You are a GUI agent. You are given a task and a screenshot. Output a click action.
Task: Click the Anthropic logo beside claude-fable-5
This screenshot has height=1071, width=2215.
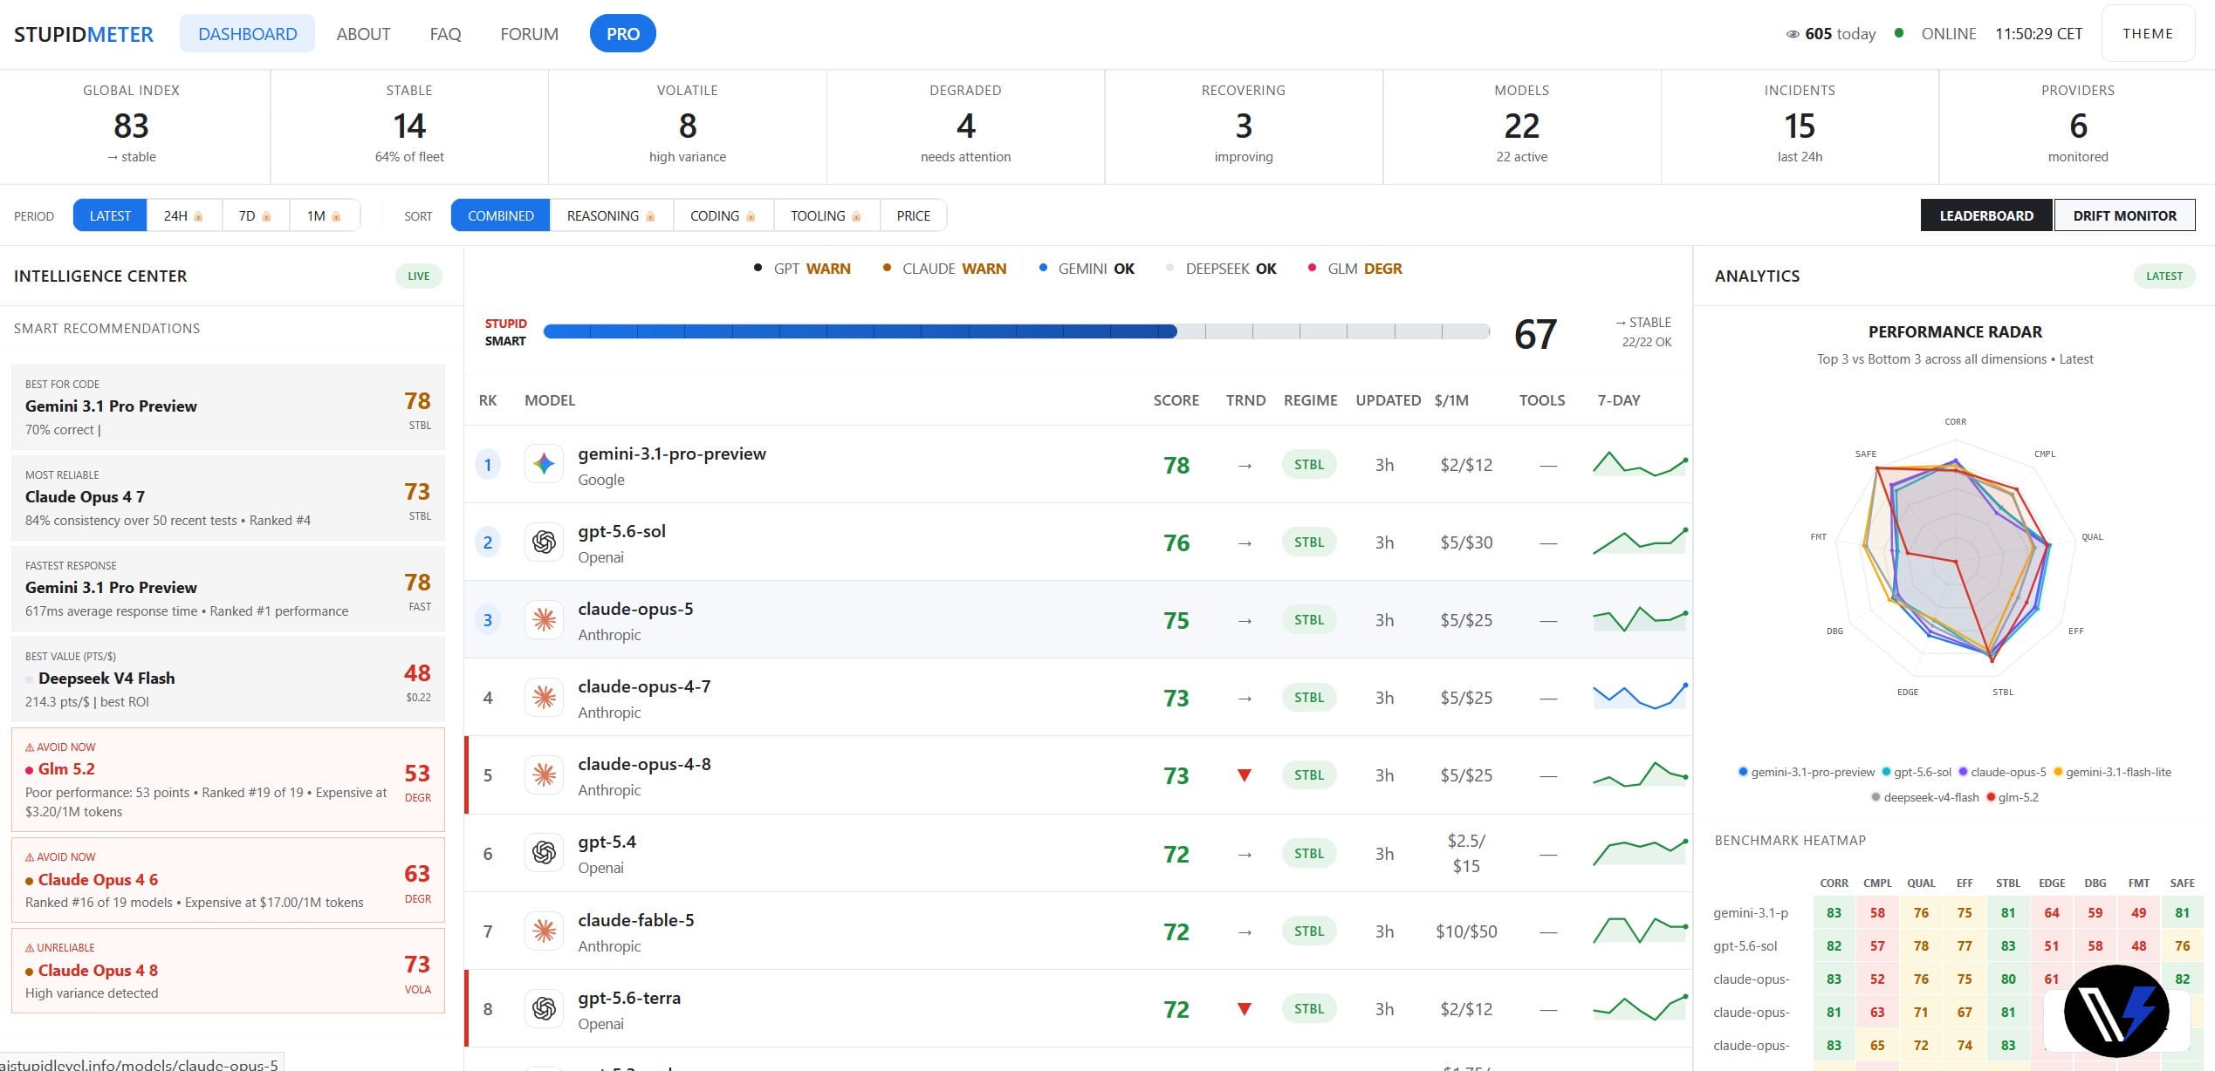[x=544, y=931]
